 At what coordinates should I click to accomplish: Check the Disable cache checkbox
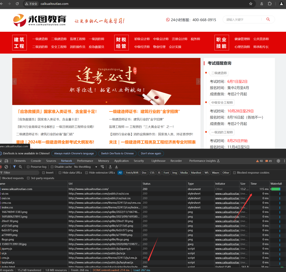click(52, 167)
